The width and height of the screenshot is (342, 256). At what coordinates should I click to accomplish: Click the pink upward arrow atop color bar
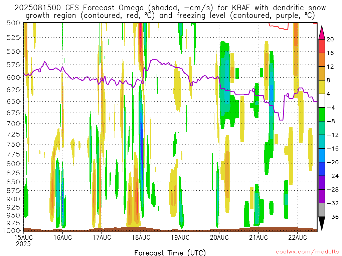pos(322,33)
